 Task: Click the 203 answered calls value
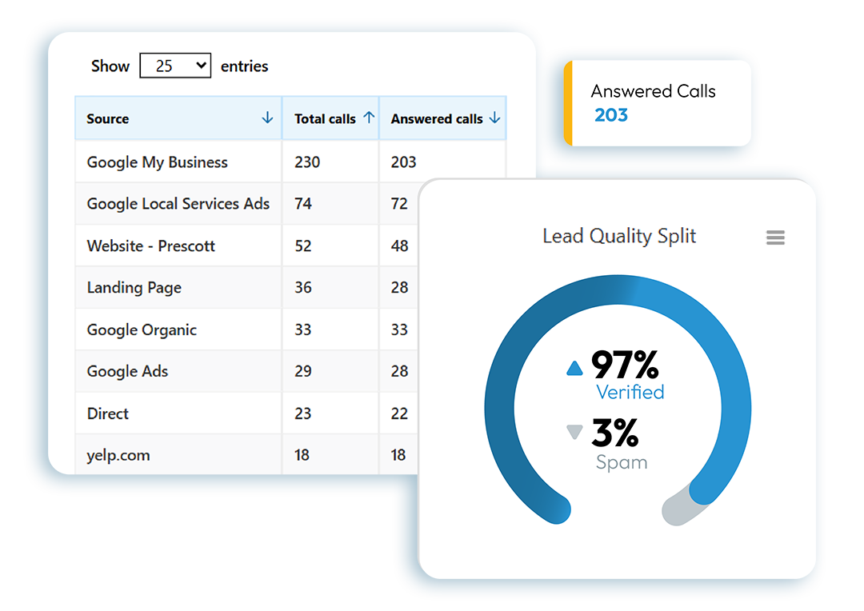pyautogui.click(x=611, y=115)
